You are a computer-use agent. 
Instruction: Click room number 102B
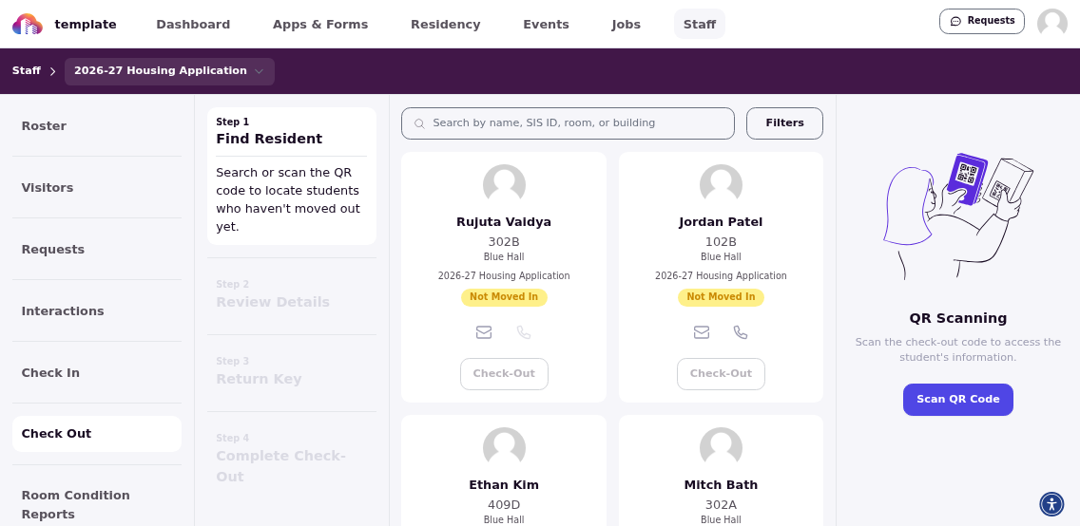point(721,242)
